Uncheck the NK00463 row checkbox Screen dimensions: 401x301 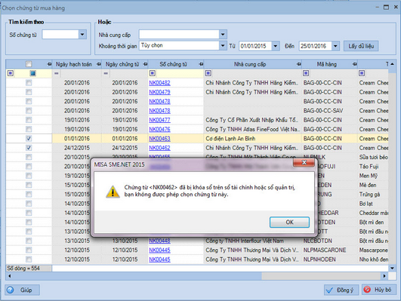[29, 139]
